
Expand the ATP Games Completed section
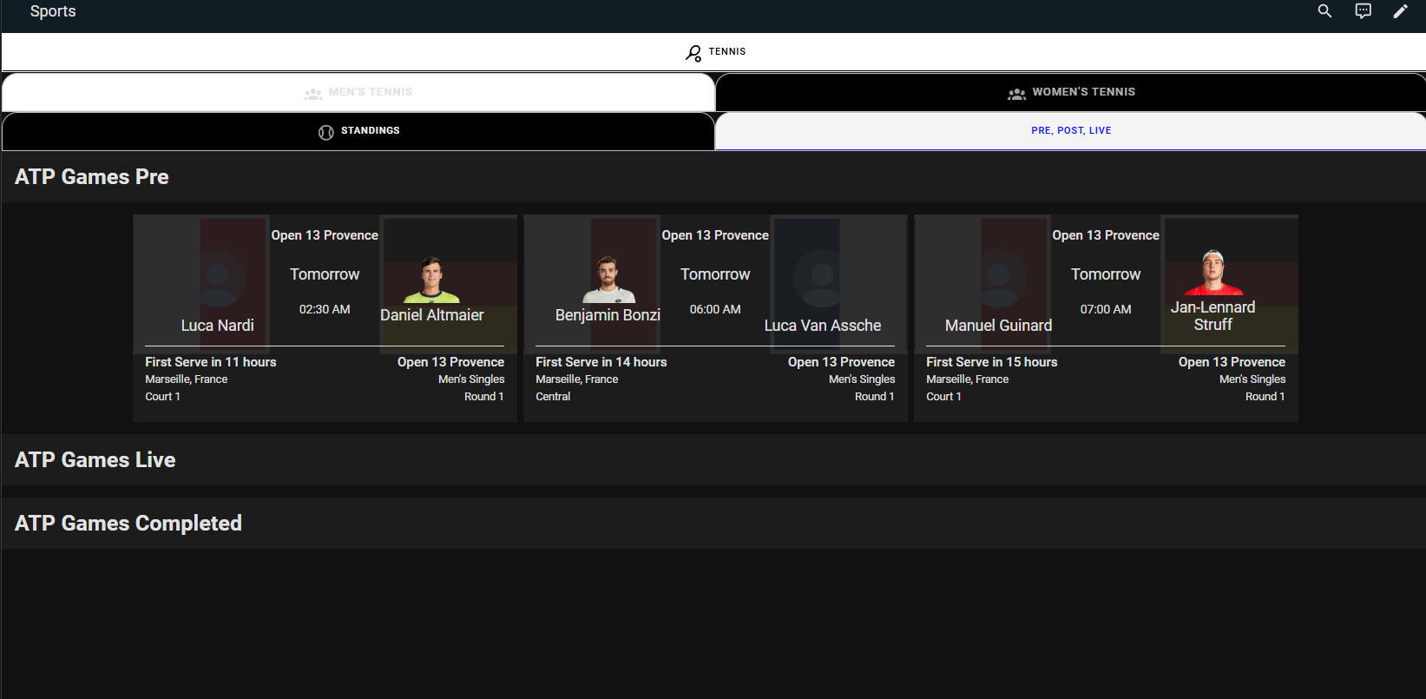pos(128,524)
